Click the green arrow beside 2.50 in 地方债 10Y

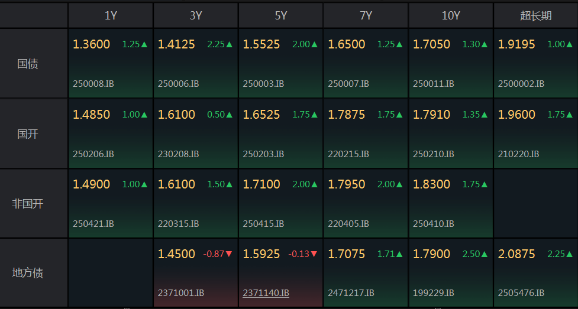[485, 253]
